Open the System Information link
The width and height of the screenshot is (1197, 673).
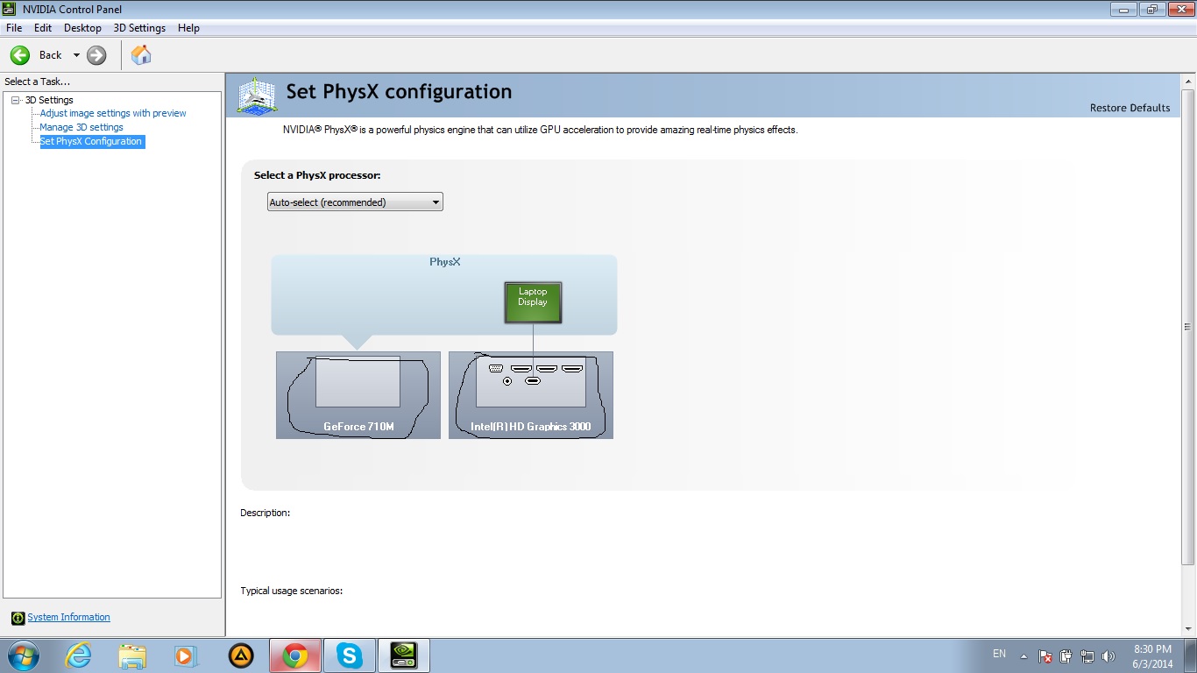pyautogui.click(x=68, y=617)
